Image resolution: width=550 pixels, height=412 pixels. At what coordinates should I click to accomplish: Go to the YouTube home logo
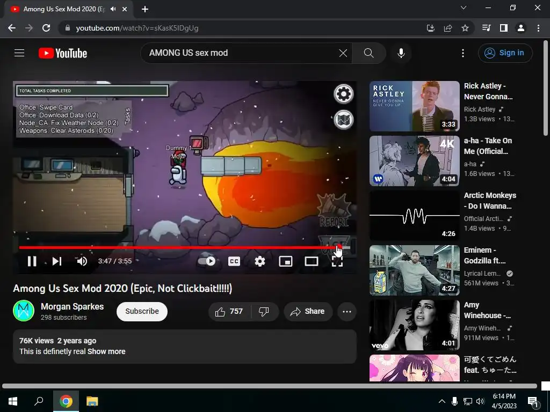tap(63, 53)
